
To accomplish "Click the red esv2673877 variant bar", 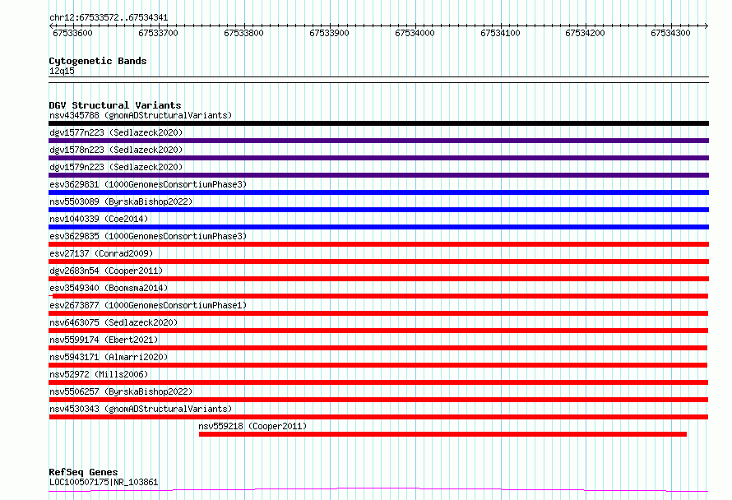I will tap(378, 313).
